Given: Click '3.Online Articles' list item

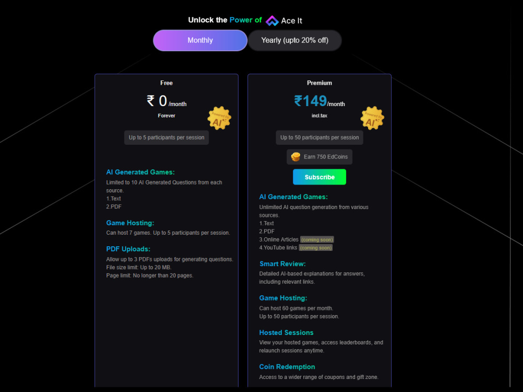Looking at the screenshot, I should click(279, 240).
